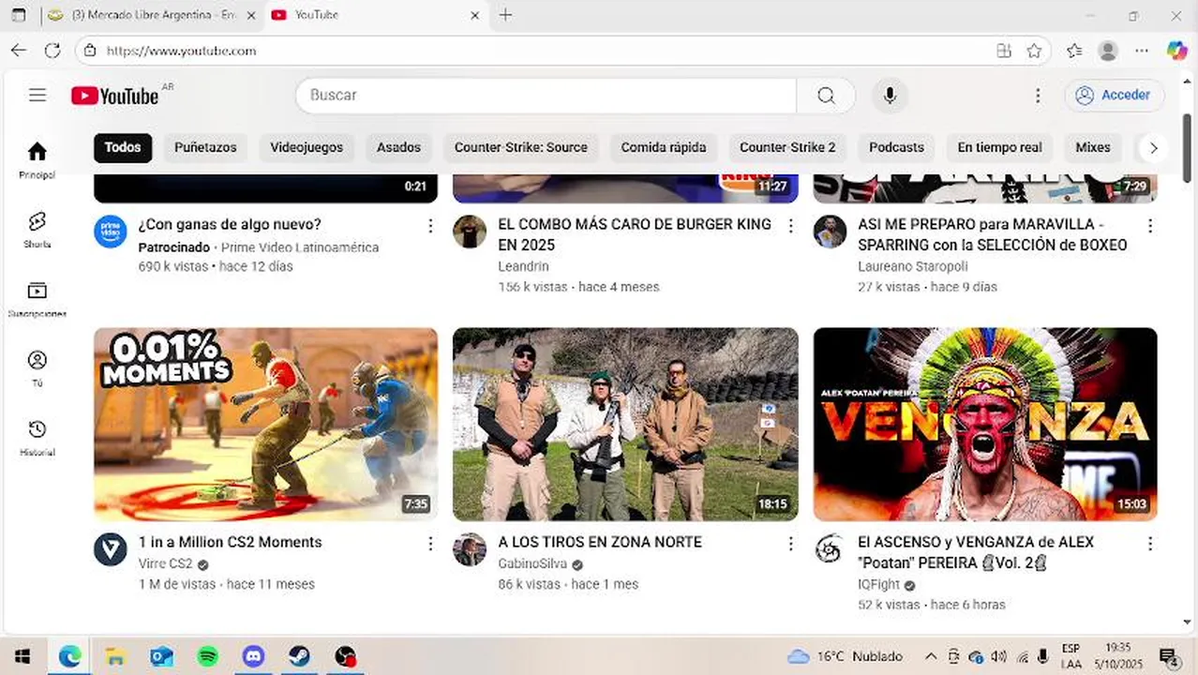
Task: Open options for 1 in a Million CS2 Moments
Action: click(430, 544)
